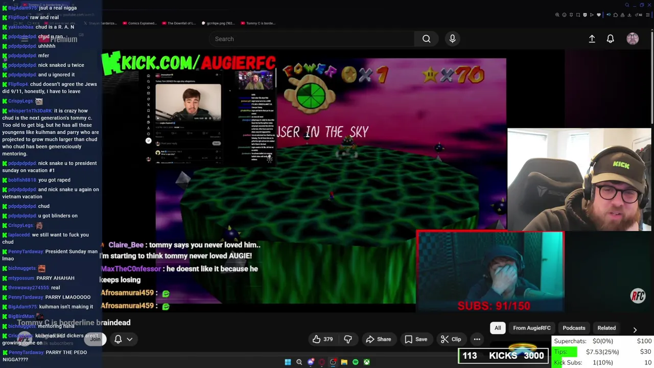This screenshot has width=654, height=368.
Task: Click the KICK.COM/AUGIERFC banner text
Action: coord(189,62)
